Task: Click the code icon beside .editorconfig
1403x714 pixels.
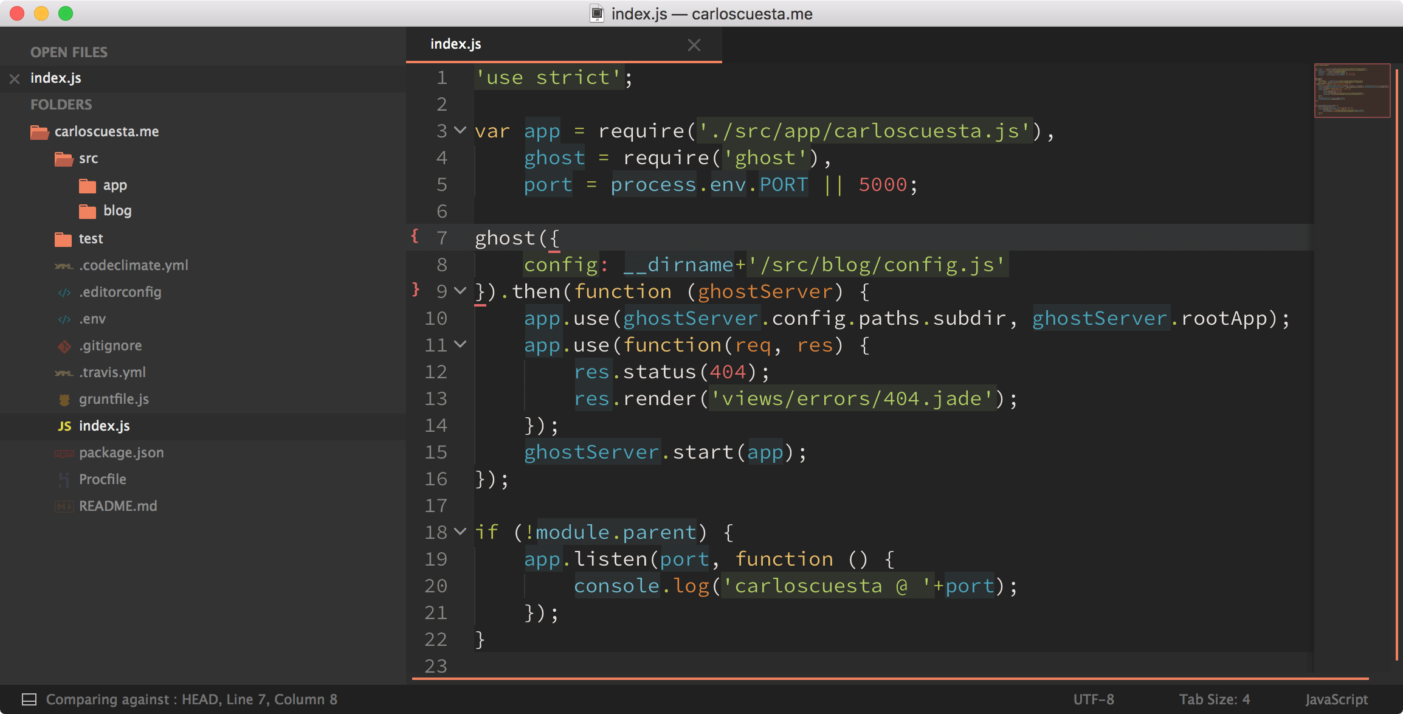Action: (64, 293)
